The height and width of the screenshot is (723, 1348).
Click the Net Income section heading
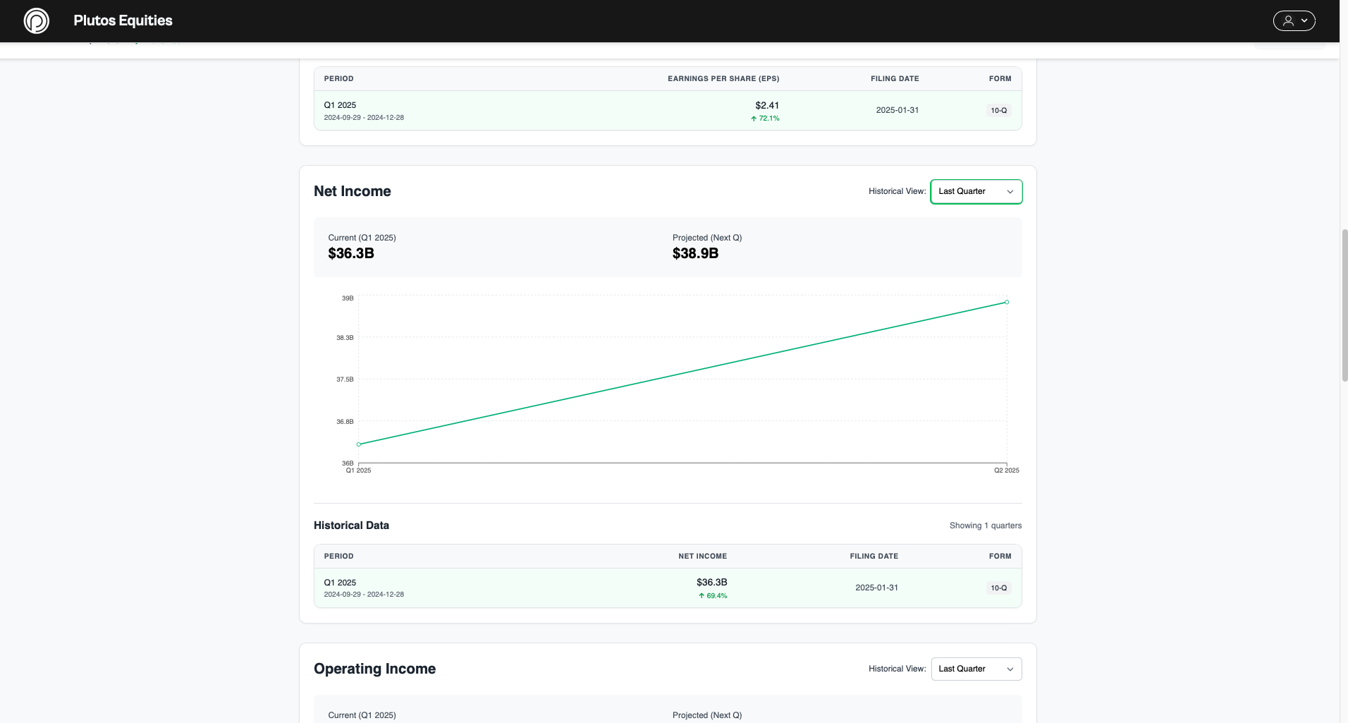click(x=353, y=191)
